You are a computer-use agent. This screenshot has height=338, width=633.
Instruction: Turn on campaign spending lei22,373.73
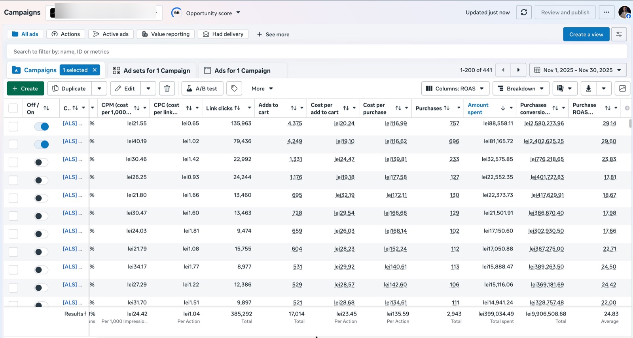(41, 198)
